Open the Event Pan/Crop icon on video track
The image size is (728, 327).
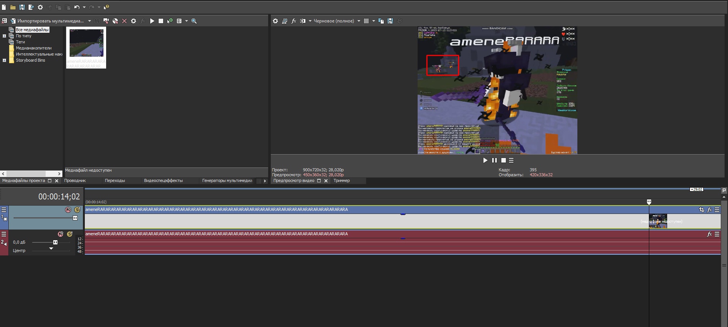pyautogui.click(x=701, y=210)
